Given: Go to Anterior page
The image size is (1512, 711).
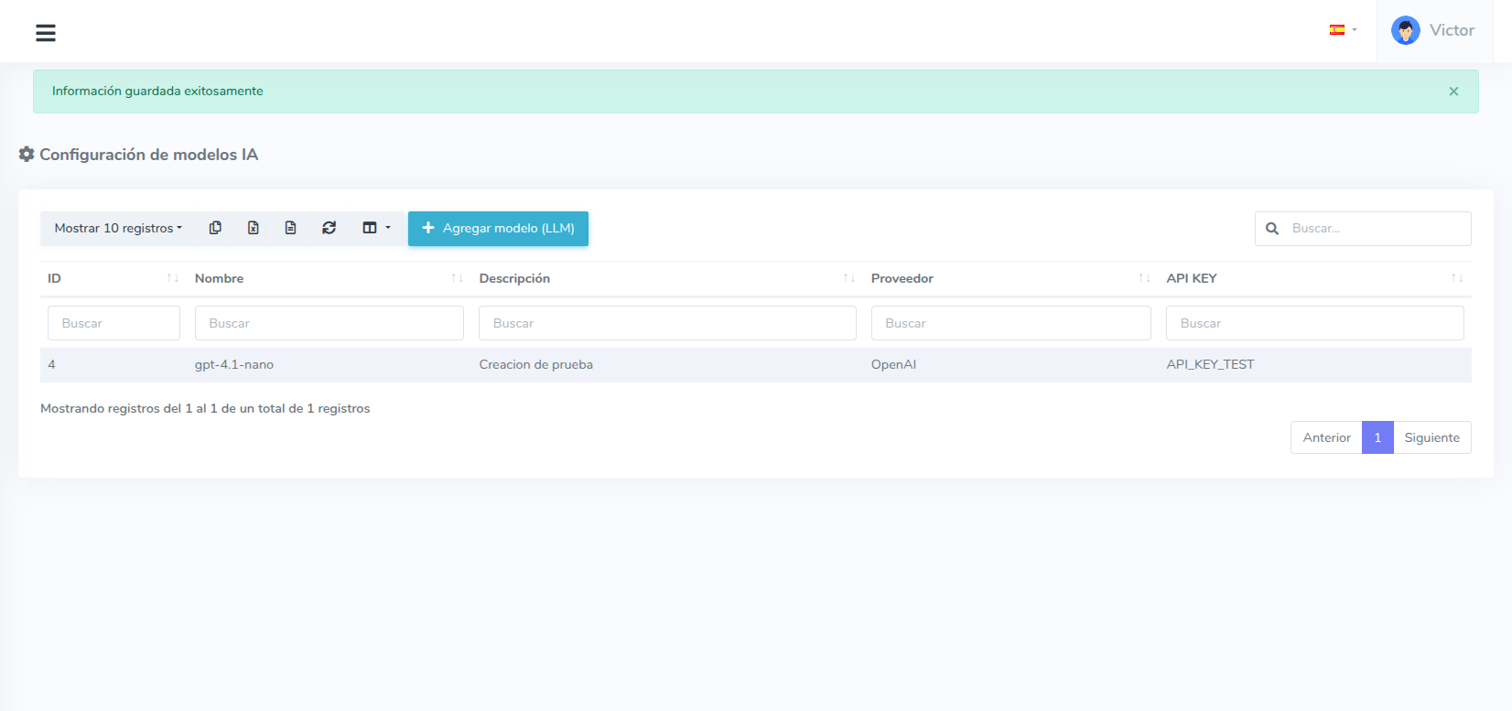Looking at the screenshot, I should 1326,437.
